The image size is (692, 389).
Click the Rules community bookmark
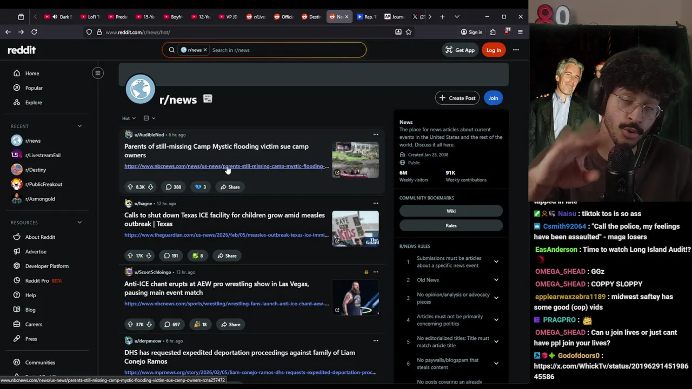pos(451,226)
